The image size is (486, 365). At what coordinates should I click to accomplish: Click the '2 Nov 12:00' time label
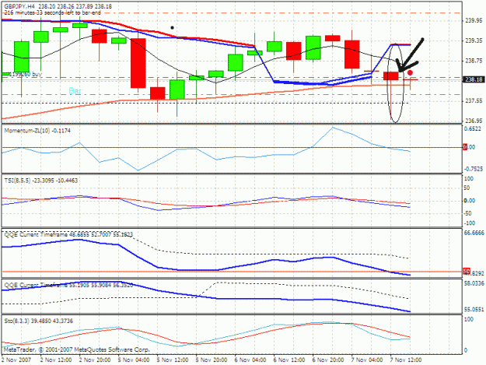pos(56,360)
